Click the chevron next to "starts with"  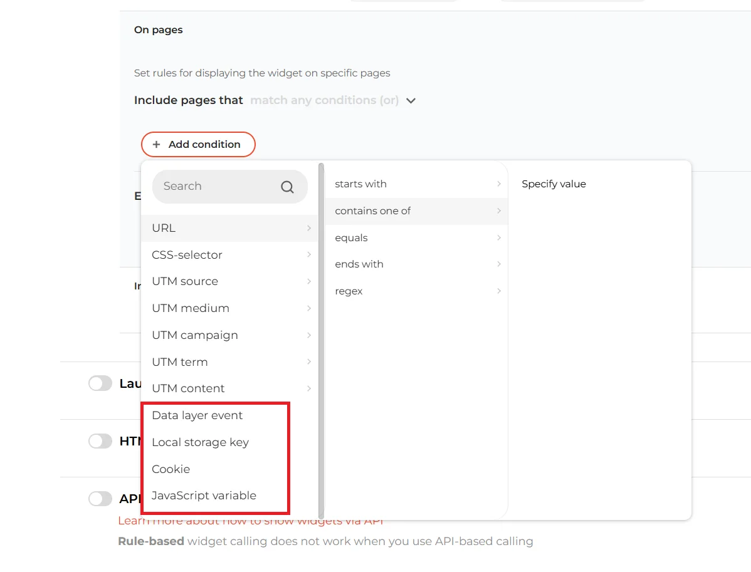[498, 184]
